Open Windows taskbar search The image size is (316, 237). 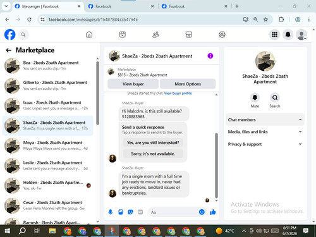tap(22, 231)
